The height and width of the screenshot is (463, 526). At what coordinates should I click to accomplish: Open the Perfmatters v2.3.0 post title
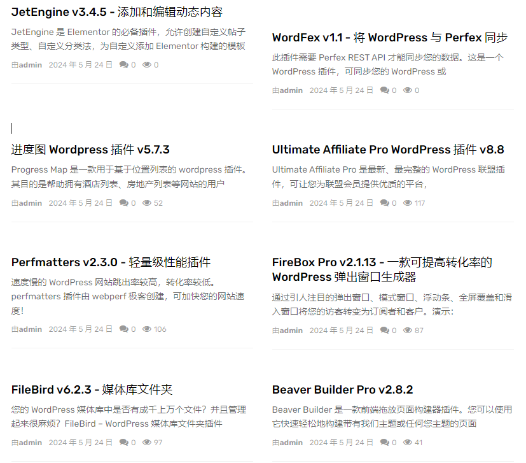coord(111,262)
